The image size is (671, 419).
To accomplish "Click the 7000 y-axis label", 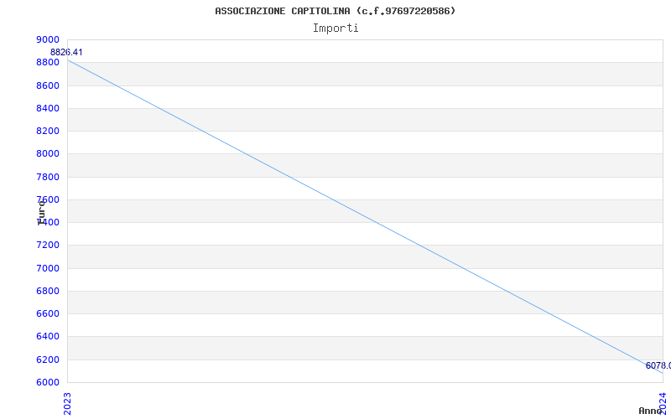I will (48, 268).
